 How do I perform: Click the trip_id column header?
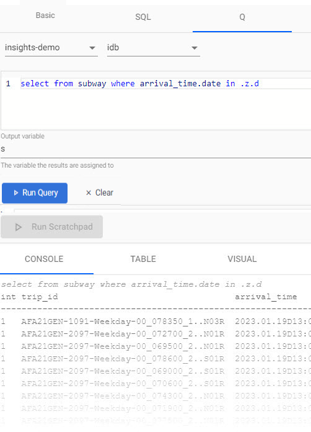(40, 297)
